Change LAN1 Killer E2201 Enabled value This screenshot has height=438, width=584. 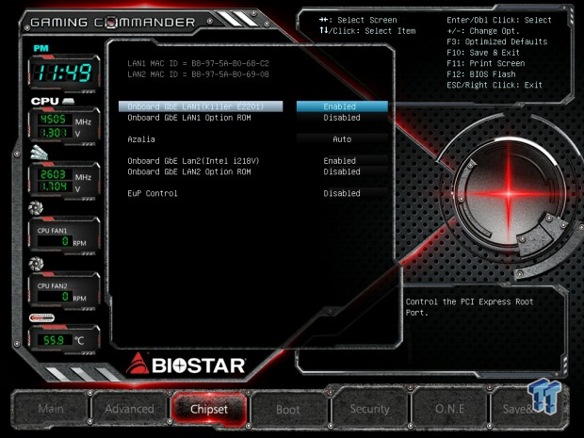click(342, 106)
